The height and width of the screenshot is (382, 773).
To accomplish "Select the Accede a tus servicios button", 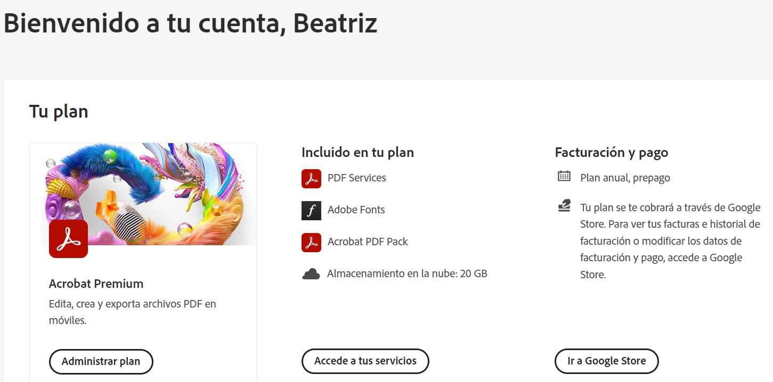I will point(365,361).
